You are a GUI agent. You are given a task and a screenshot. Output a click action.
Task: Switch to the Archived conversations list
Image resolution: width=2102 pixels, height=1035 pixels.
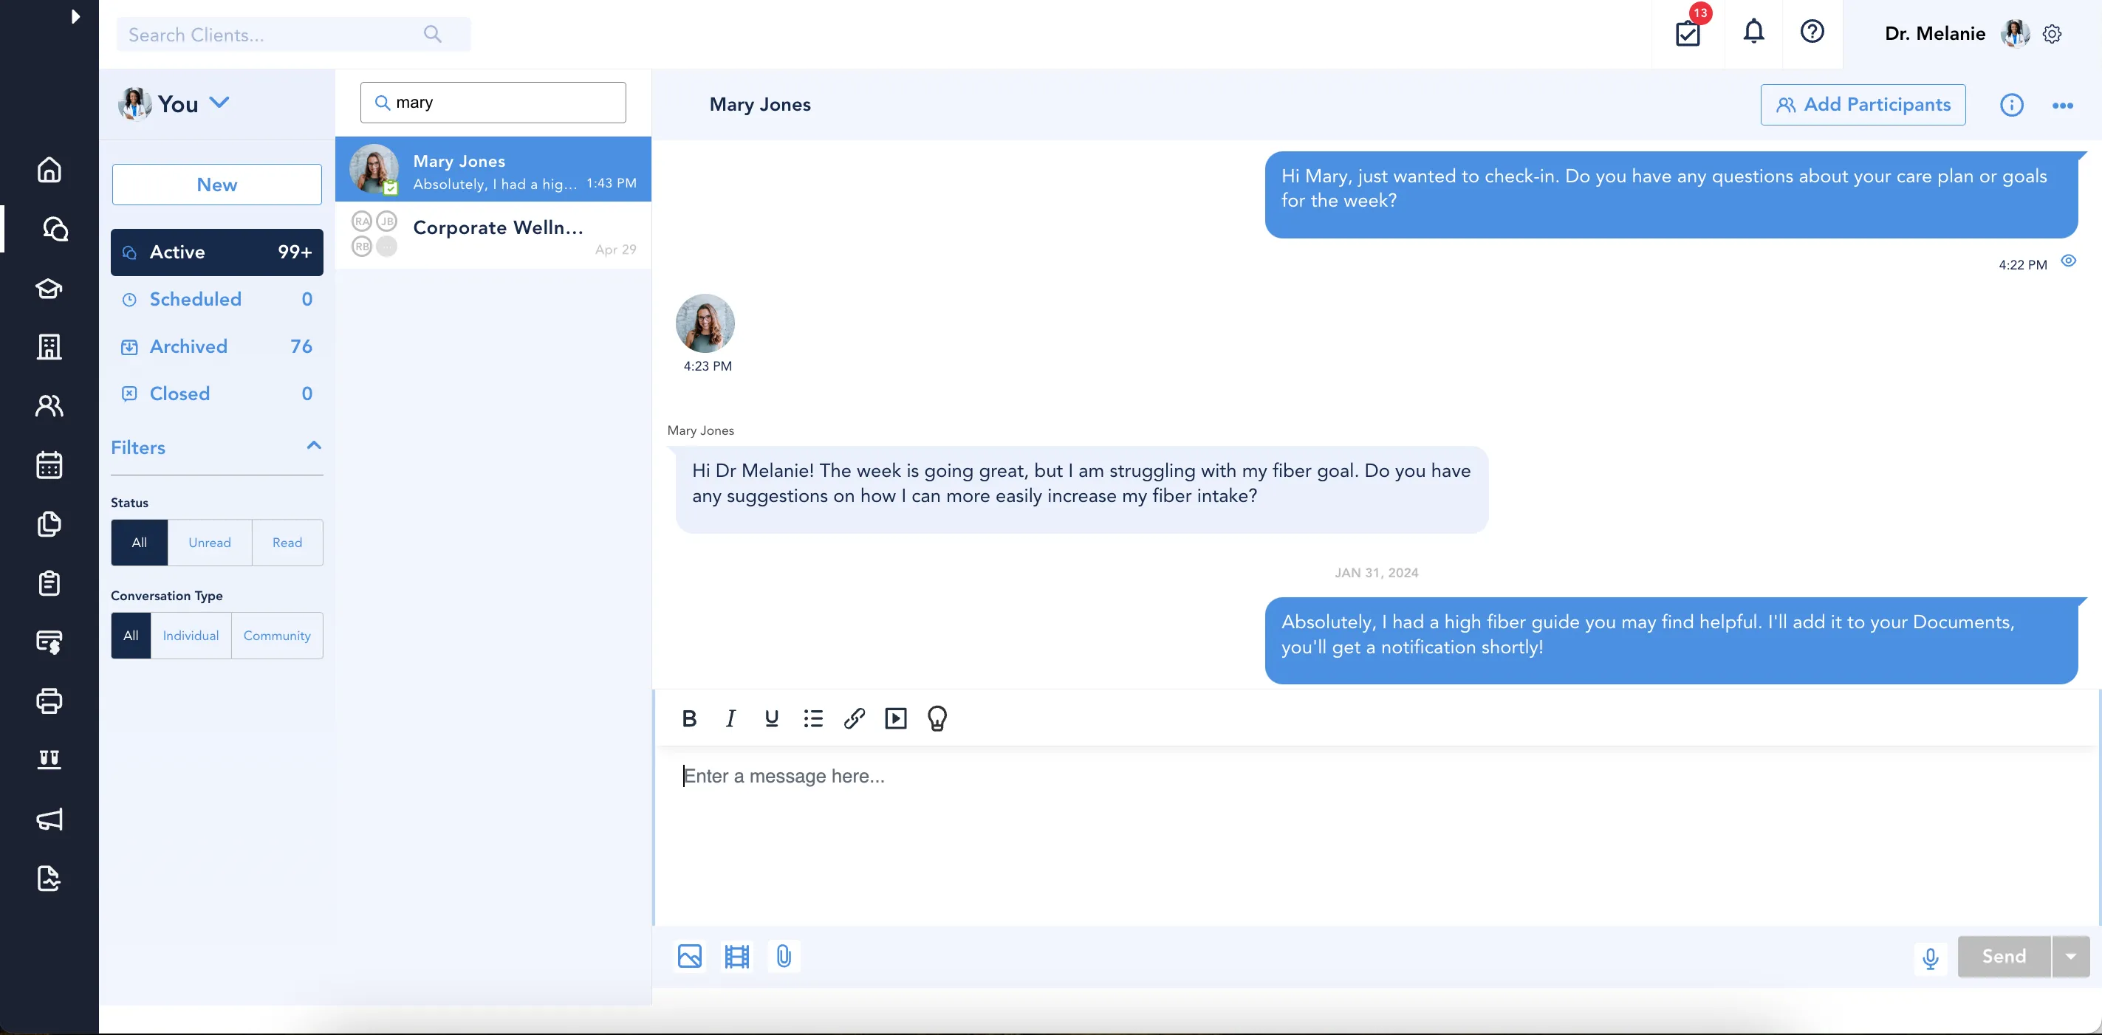click(x=188, y=345)
